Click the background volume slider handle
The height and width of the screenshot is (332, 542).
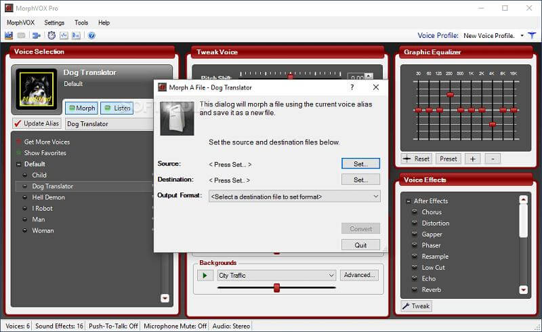click(x=276, y=288)
